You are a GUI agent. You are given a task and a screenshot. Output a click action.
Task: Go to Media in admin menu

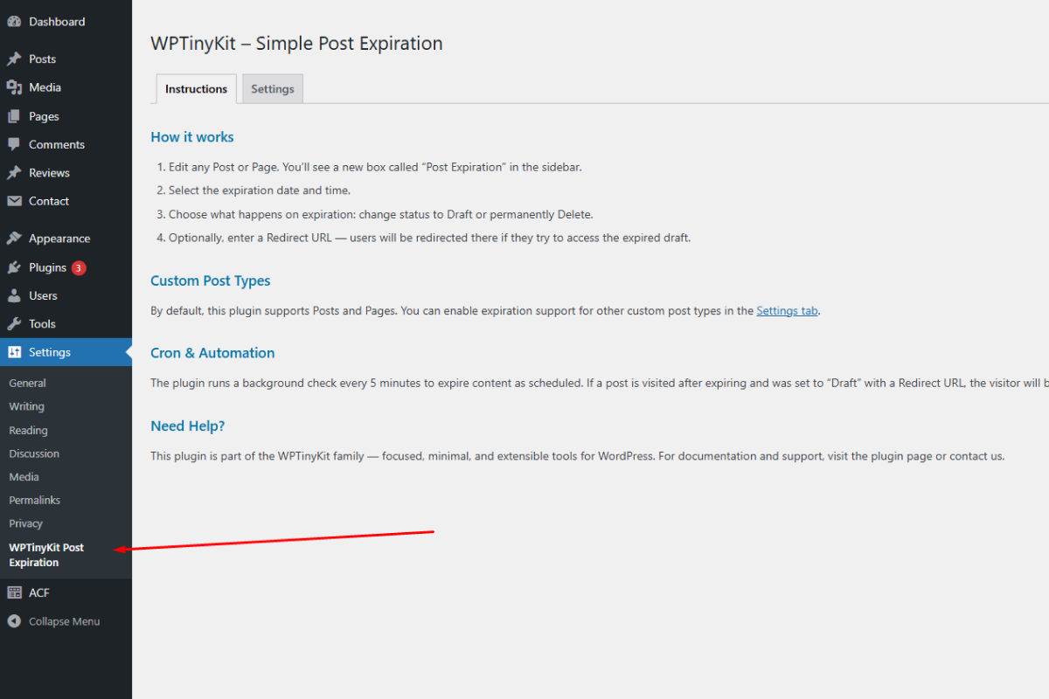(x=45, y=87)
